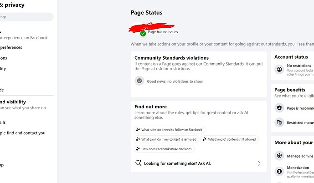Click the red-scribbled page name
Image resolution: width=314 pixels, height=183 pixels.
point(152,28)
